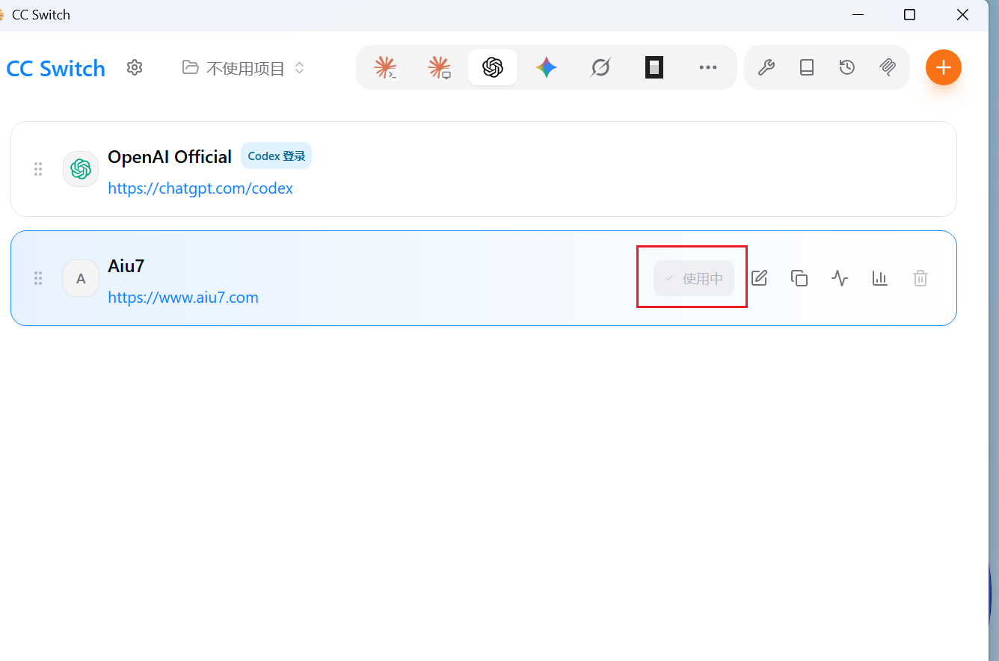Switch to the Claude desktop monitor tab
This screenshot has width=999, height=661.
pos(439,68)
